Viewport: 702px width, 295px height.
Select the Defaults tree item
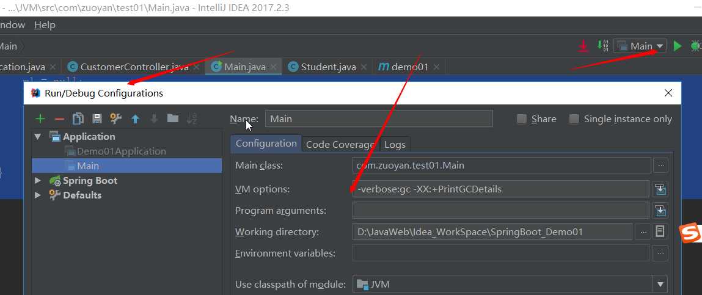(x=82, y=195)
